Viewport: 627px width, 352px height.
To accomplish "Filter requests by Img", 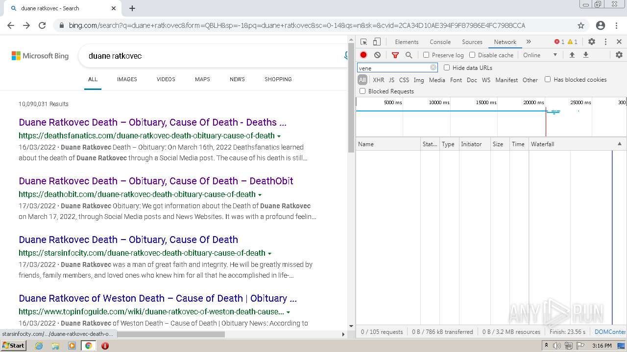I will coord(419,80).
